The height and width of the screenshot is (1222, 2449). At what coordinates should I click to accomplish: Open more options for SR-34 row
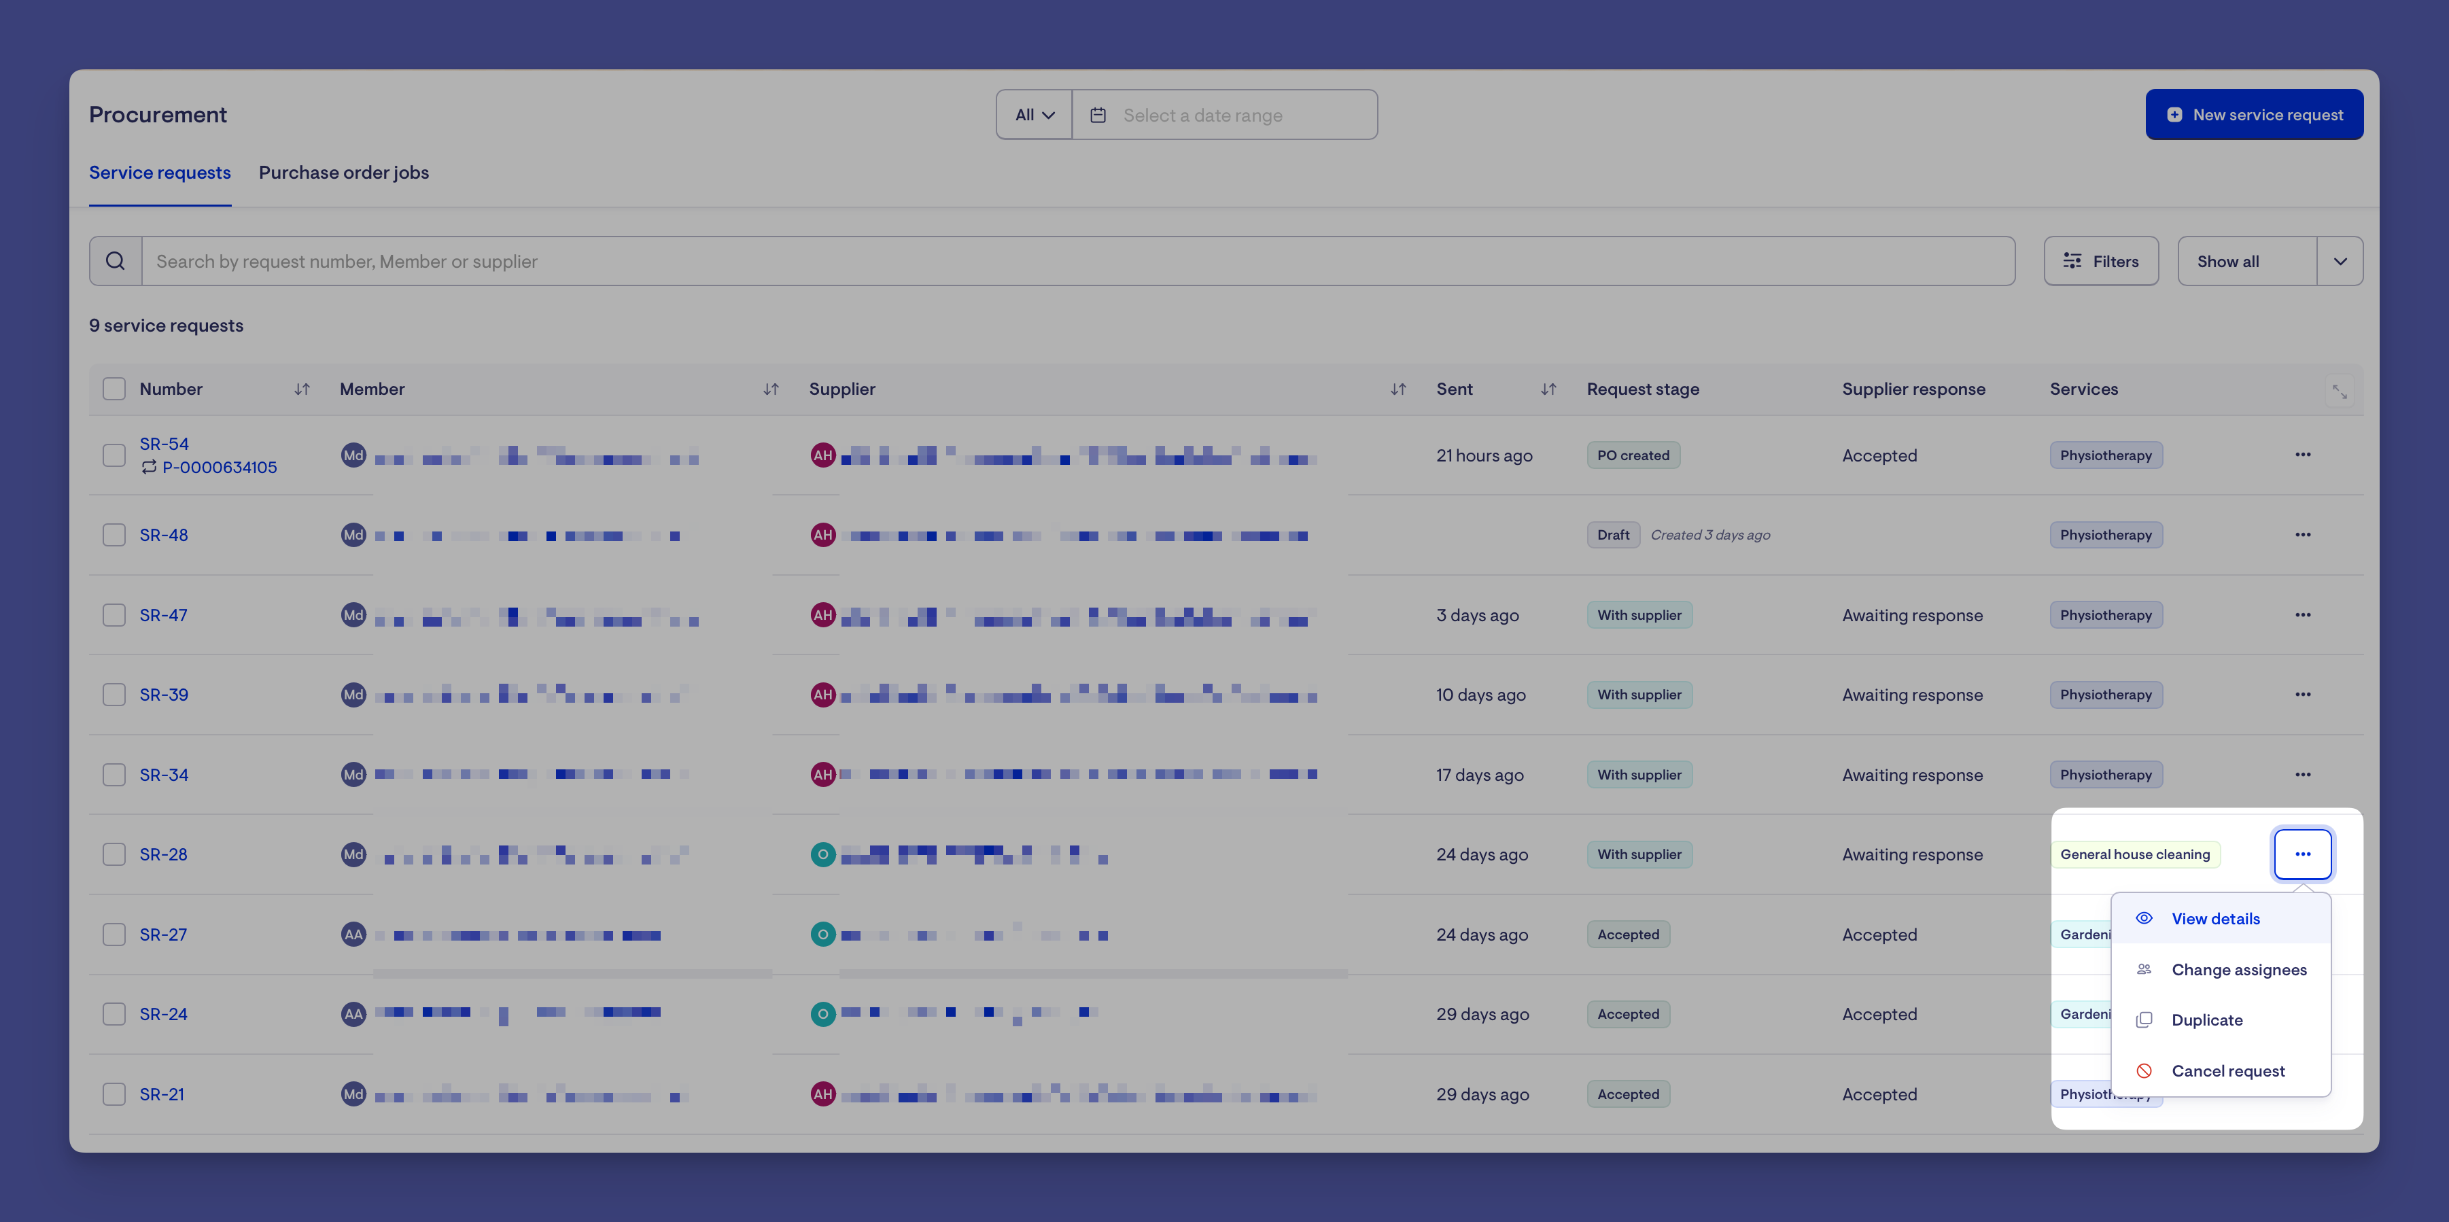[2303, 774]
